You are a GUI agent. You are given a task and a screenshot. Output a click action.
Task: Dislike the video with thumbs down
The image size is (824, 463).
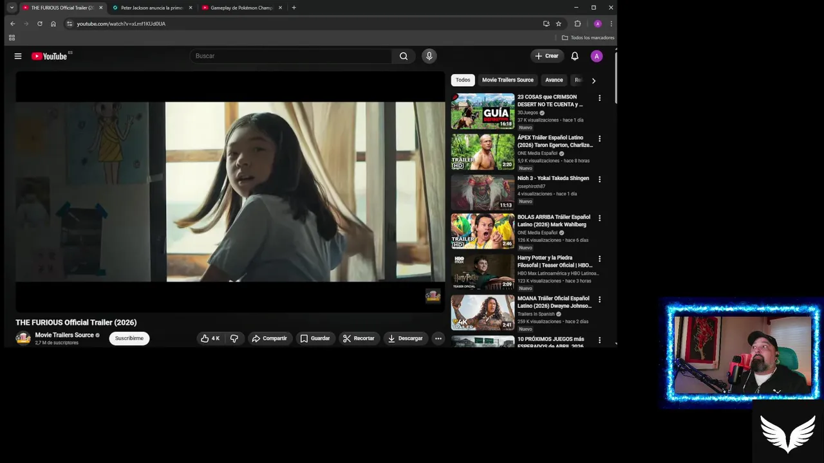click(234, 338)
